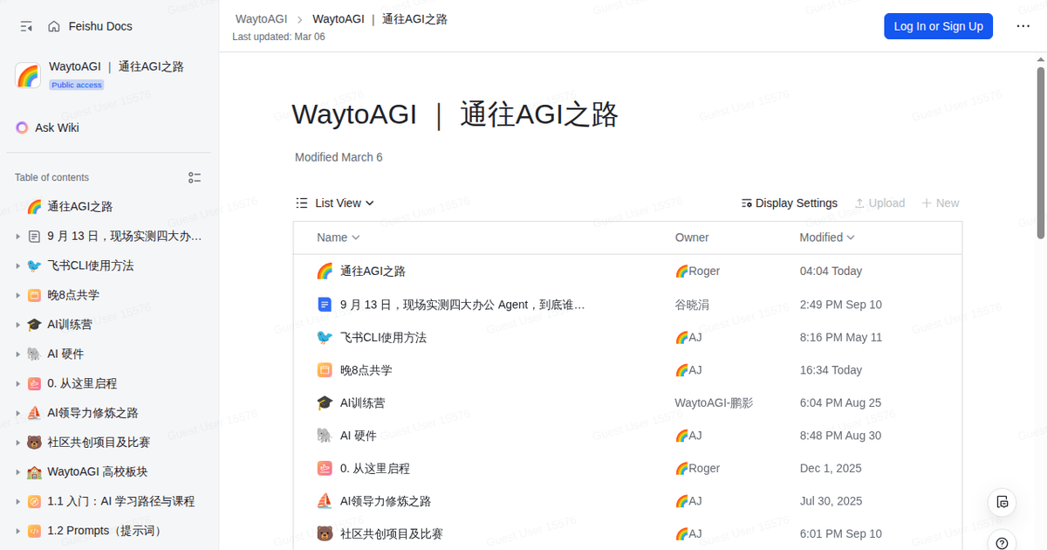Screen dimensions: 1047x550
Task: Click first WaytoAGI breadcrumb link
Action: (262, 18)
